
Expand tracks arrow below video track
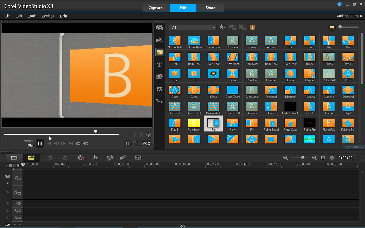tap(7, 183)
